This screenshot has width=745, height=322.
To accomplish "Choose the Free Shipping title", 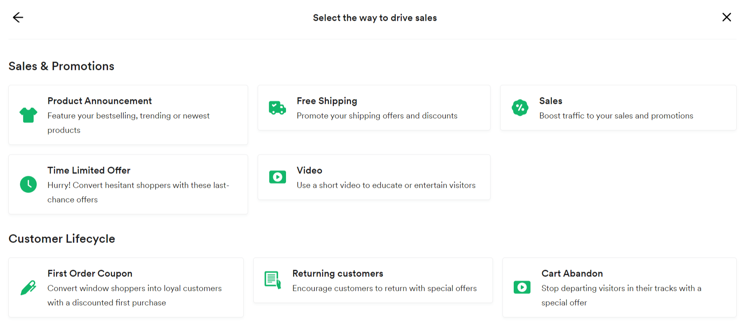I will [x=327, y=101].
